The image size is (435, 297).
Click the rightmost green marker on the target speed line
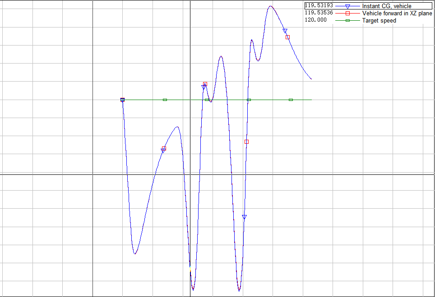click(291, 100)
